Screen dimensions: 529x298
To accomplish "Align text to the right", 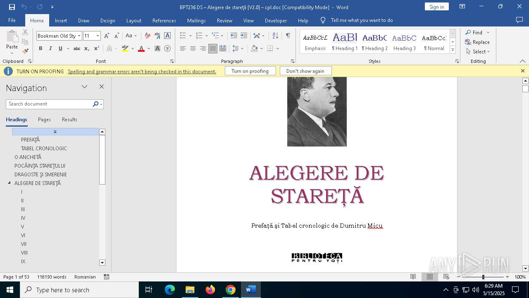I will click(203, 48).
